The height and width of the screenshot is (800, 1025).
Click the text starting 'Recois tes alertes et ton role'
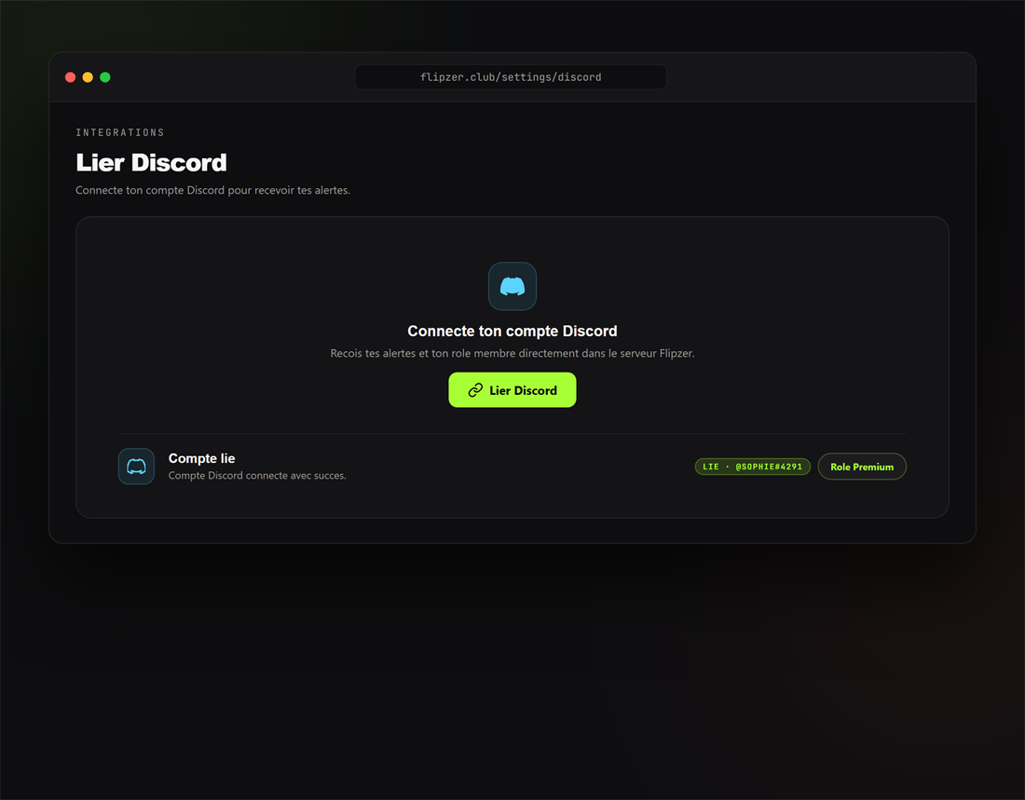click(512, 353)
